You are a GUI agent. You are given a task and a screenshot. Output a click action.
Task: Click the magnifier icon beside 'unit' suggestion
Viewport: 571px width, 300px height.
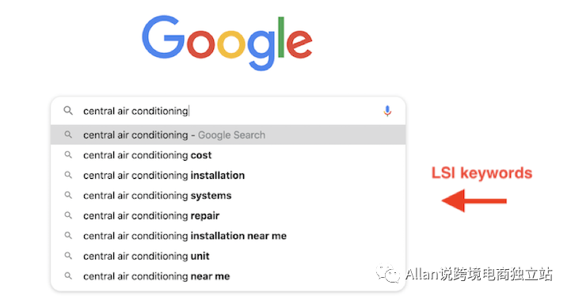[x=68, y=256]
